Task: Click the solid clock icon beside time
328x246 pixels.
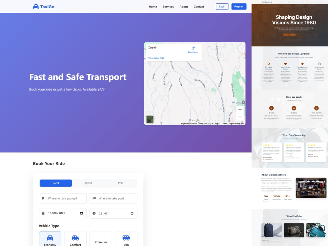Action: coord(94,213)
